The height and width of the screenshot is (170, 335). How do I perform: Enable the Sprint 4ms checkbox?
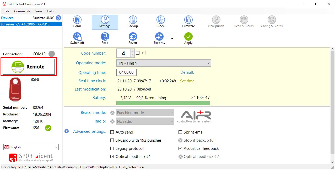click(x=180, y=132)
